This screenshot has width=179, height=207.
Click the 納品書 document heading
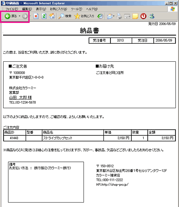[x=89, y=30]
